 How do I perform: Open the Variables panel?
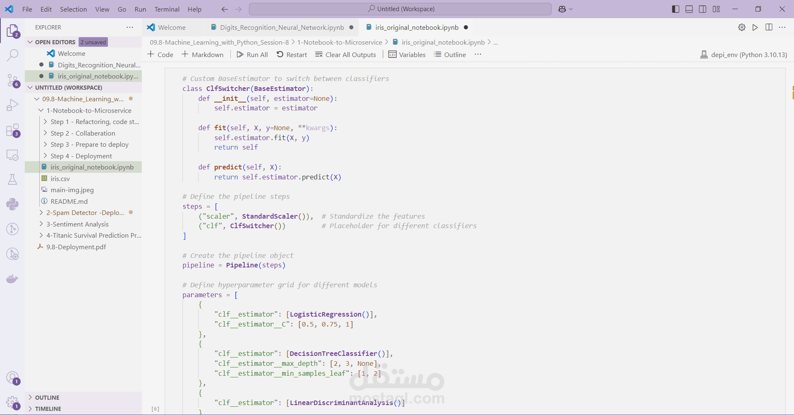point(407,55)
